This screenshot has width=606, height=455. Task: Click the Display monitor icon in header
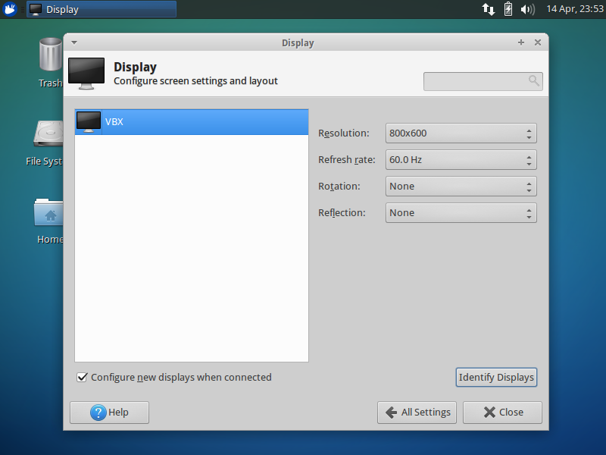86,73
